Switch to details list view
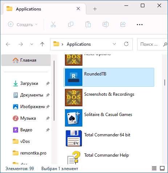The image size is (168, 173). point(154,168)
